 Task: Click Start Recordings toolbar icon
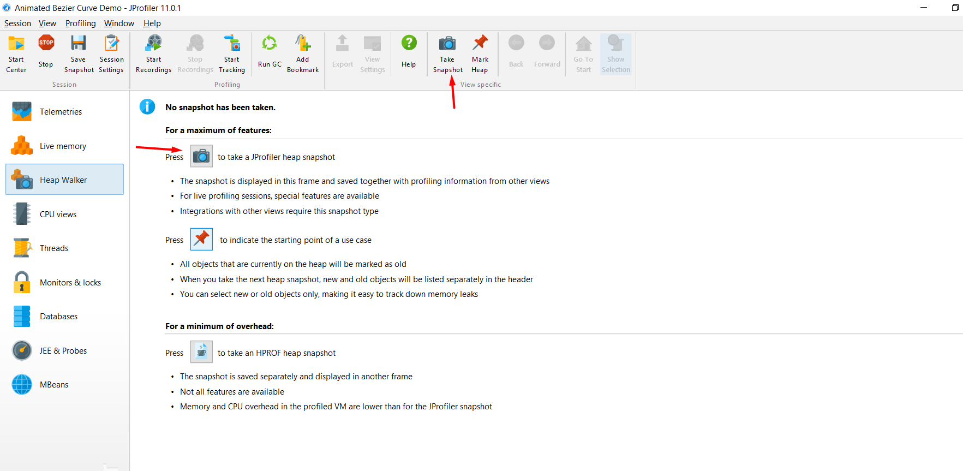click(x=154, y=43)
